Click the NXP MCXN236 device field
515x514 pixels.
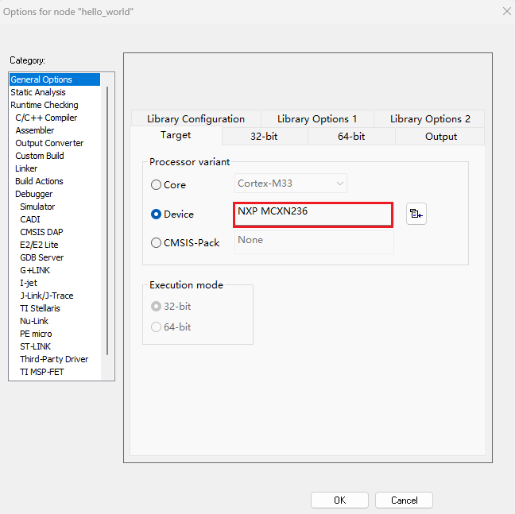(x=313, y=214)
